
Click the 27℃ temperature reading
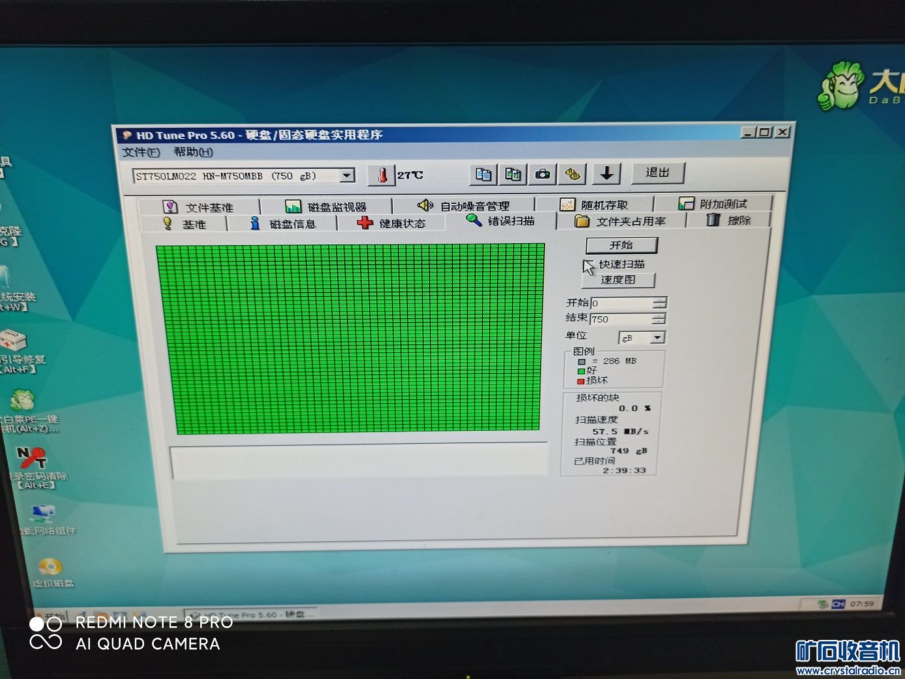tap(410, 175)
